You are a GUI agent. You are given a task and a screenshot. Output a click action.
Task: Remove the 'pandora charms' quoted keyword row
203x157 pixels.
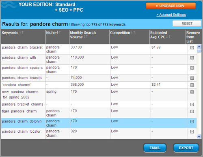[x=192, y=85]
